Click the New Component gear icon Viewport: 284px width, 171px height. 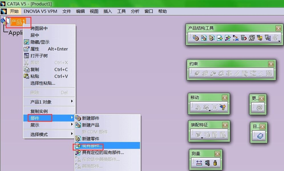coord(195,38)
